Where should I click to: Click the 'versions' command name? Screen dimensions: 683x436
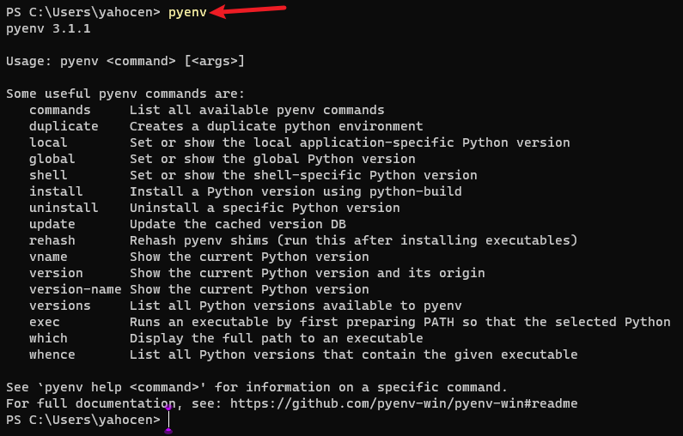60,306
